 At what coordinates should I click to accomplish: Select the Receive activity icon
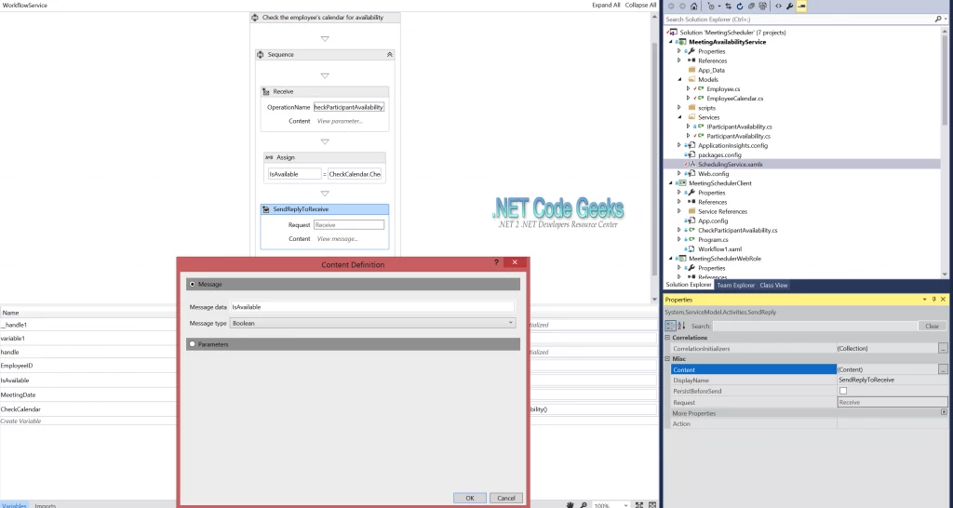pyautogui.click(x=265, y=92)
